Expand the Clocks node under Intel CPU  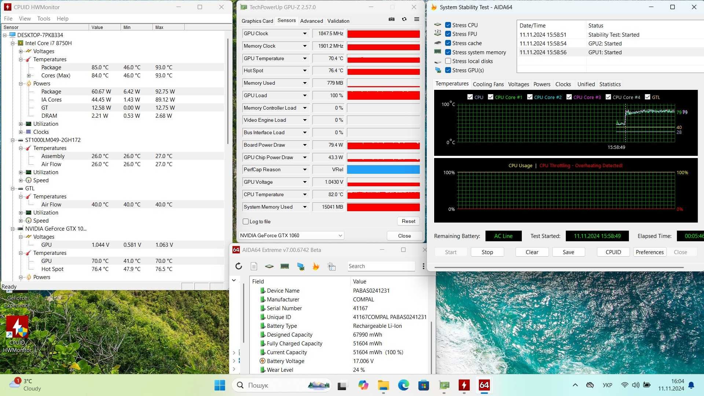(21, 132)
